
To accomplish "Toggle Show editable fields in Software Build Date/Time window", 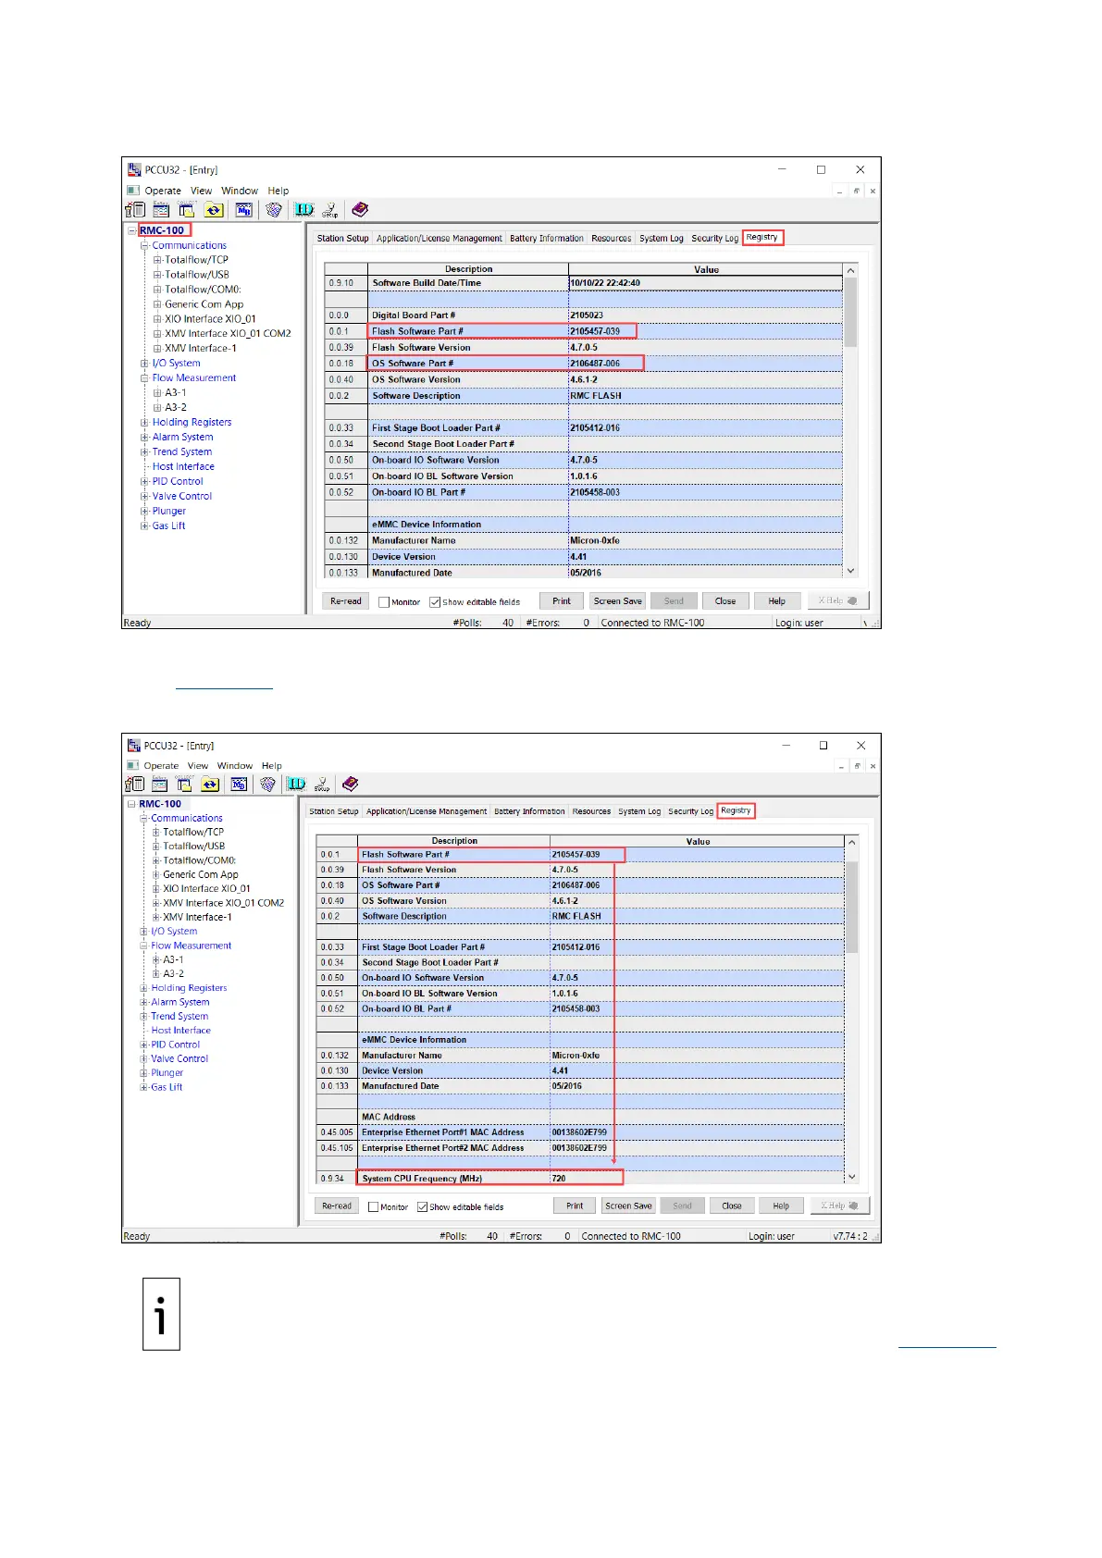I will pos(435,602).
